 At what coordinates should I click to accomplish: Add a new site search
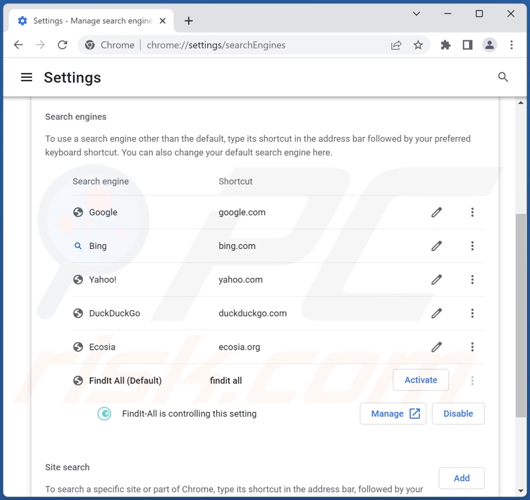pyautogui.click(x=462, y=478)
